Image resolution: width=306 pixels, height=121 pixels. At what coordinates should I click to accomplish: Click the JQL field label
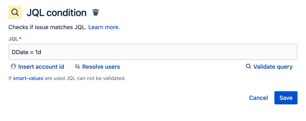pos(13,39)
